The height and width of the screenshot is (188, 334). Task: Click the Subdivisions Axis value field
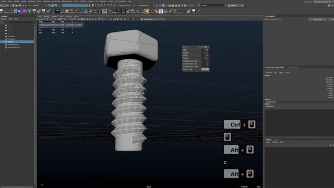(x=205, y=61)
